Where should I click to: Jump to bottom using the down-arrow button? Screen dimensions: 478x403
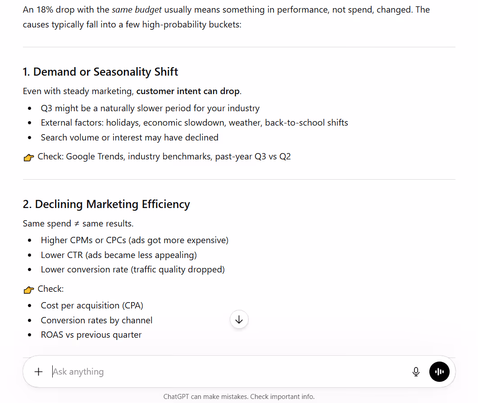coord(239,320)
